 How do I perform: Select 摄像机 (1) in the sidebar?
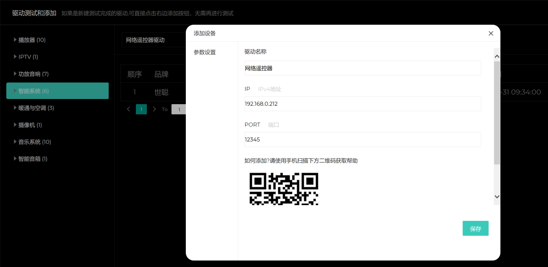(x=30, y=125)
